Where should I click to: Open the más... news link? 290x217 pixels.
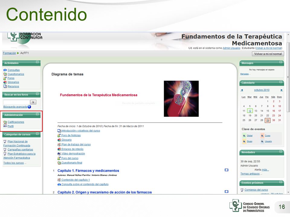pyautogui.click(x=265, y=170)
